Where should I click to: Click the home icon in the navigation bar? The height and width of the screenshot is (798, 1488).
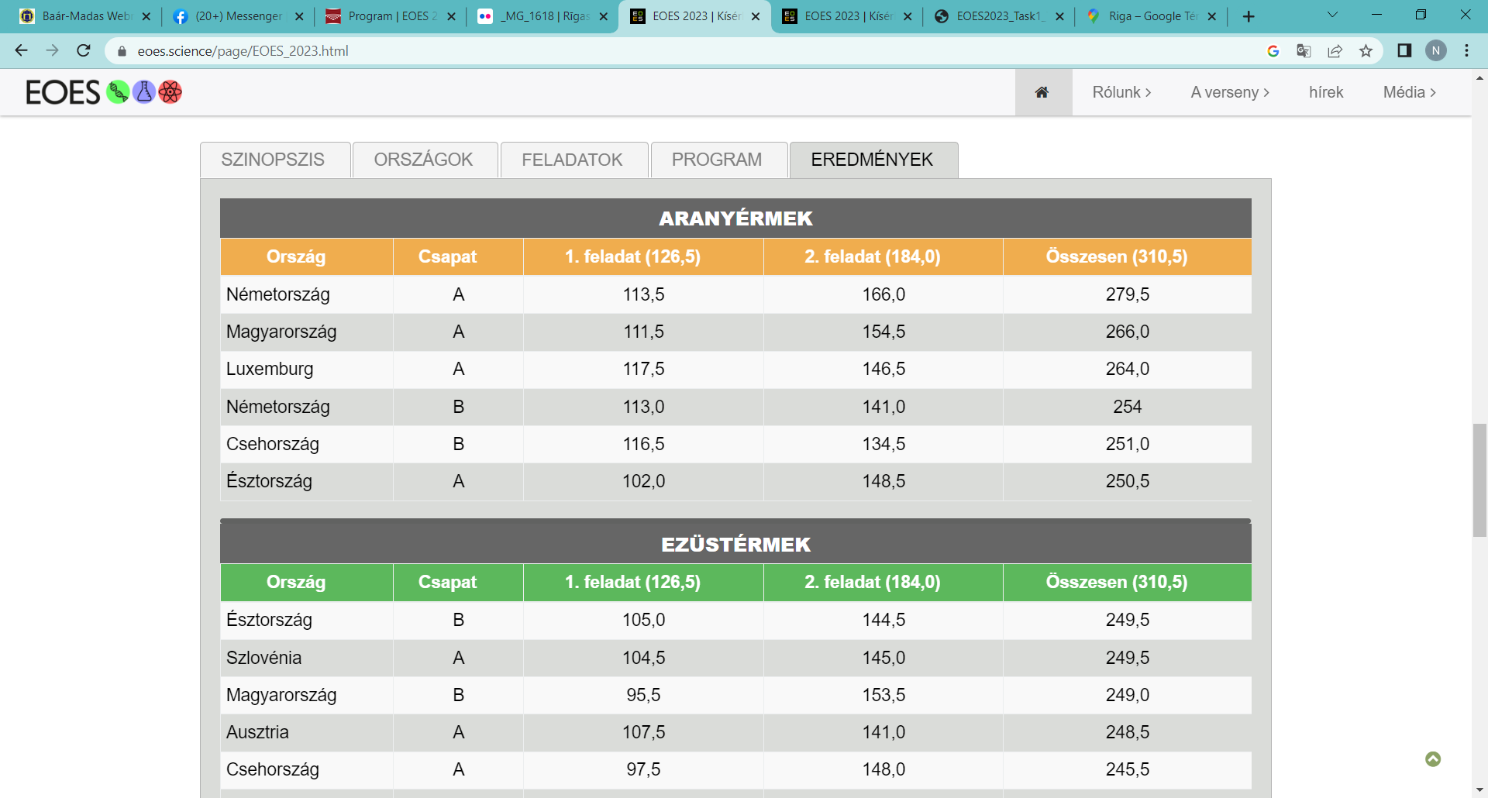(1042, 92)
